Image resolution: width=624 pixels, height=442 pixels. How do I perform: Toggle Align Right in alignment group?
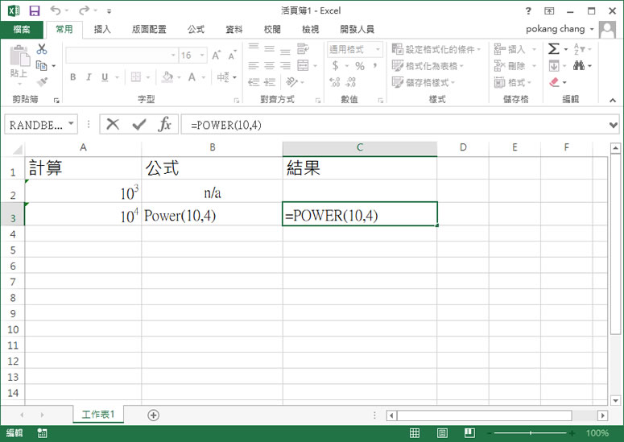click(x=285, y=66)
